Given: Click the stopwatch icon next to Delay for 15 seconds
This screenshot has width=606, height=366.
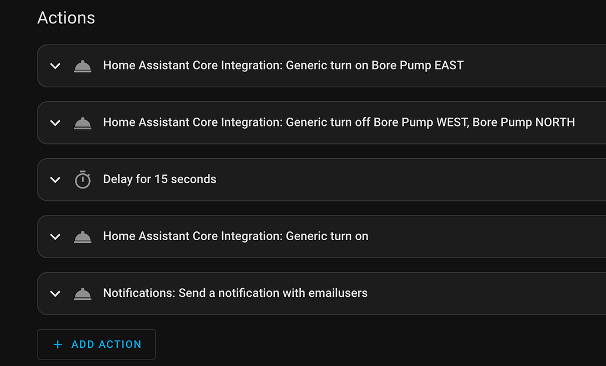Looking at the screenshot, I should pos(83,180).
